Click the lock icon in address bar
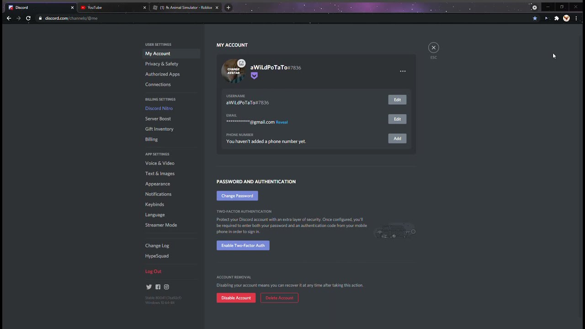 (x=40, y=18)
